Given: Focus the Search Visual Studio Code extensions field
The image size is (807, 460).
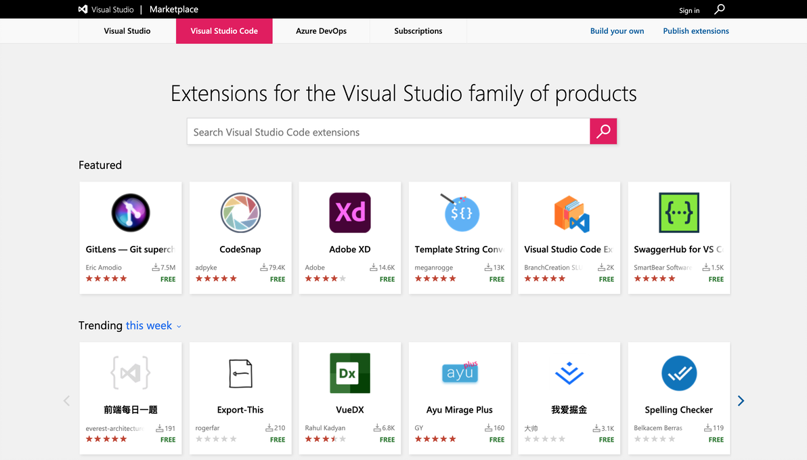Looking at the screenshot, I should click(388, 132).
